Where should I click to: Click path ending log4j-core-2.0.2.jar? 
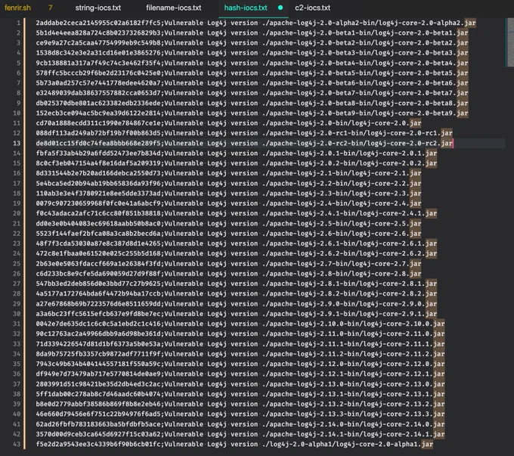tap(349, 163)
